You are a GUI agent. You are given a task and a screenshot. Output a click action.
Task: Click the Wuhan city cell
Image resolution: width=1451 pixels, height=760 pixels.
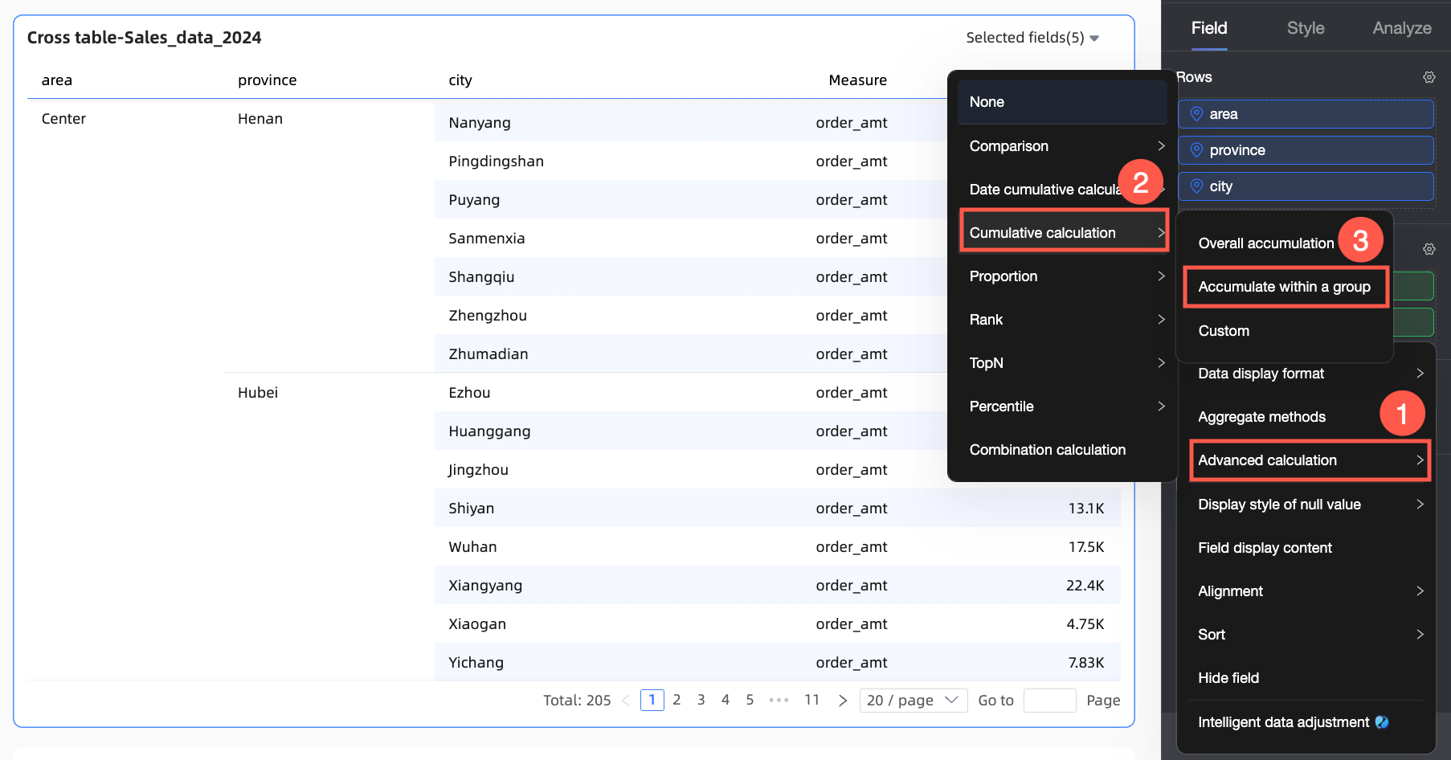(x=472, y=547)
